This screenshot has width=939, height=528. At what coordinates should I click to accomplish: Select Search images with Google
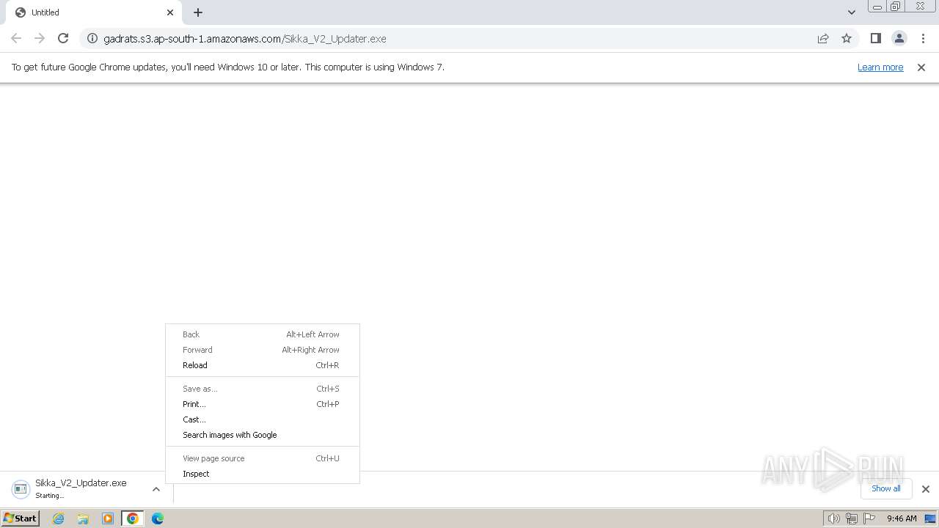coord(263,435)
